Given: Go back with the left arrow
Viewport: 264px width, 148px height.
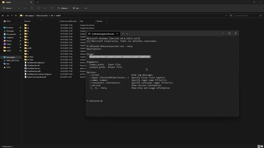Looking at the screenshot, I should [3, 16].
